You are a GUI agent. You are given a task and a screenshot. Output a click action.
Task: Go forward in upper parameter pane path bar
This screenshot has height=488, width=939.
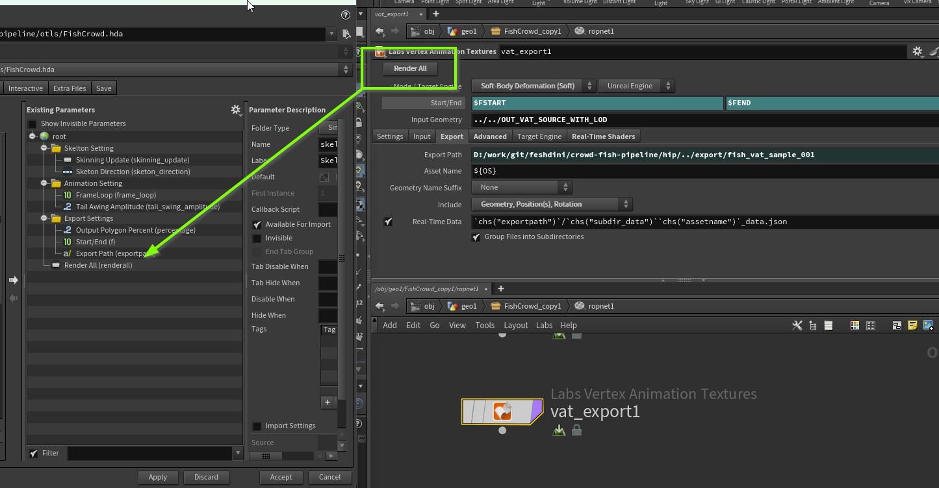395,31
